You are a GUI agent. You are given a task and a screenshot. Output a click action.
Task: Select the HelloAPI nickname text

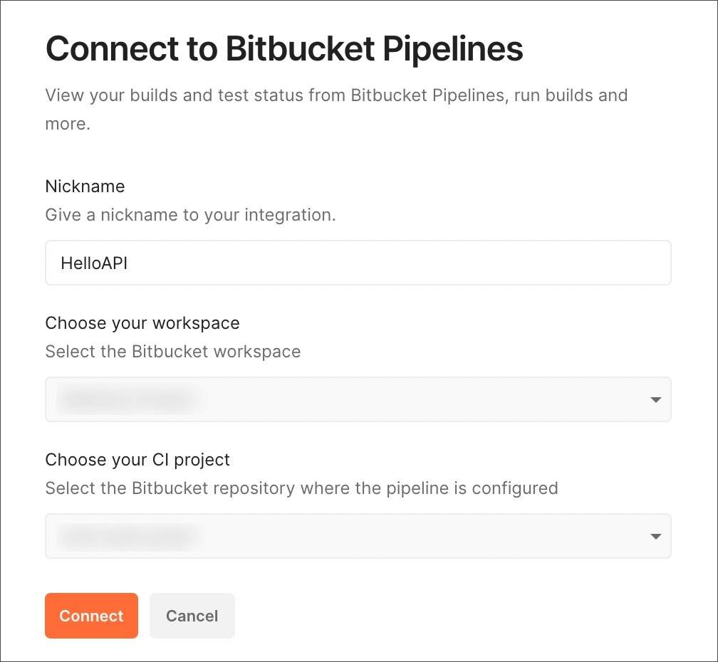pyautogui.click(x=93, y=263)
